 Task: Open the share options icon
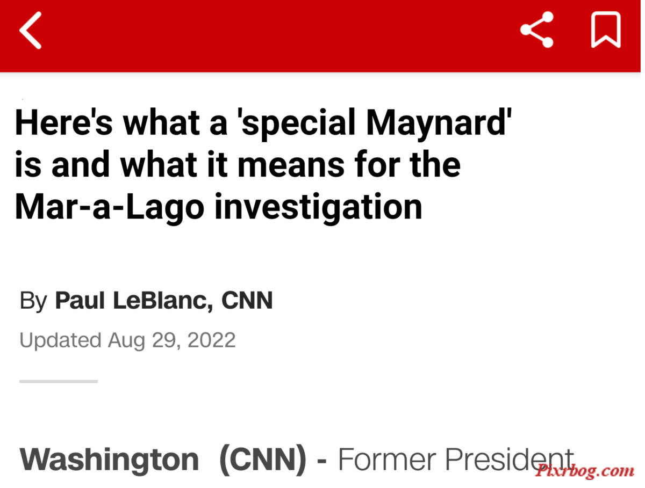pos(536,30)
